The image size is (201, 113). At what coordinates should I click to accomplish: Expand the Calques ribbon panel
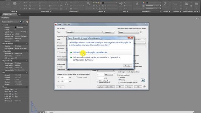(x=101, y=11)
